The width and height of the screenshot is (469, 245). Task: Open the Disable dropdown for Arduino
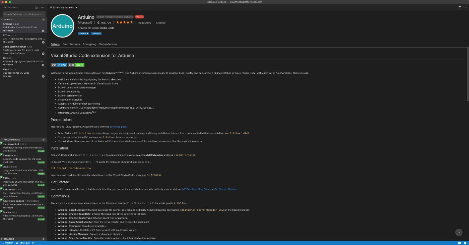[83, 34]
